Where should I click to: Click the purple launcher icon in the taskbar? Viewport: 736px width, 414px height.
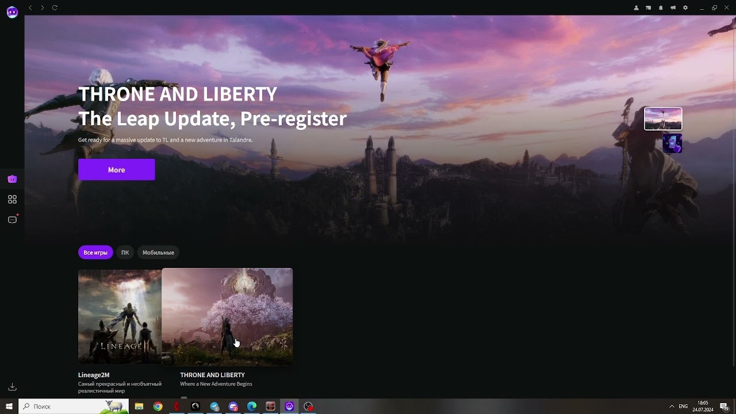pos(289,407)
